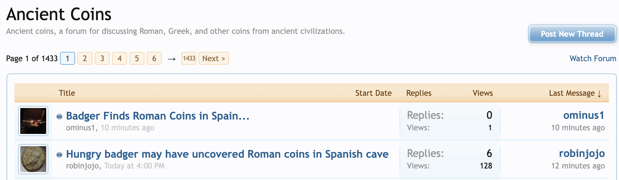Open robinjojo owl coin avatar

click(33, 159)
